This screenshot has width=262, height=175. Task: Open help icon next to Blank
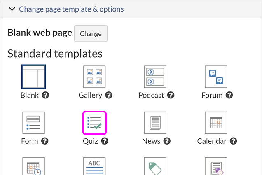tap(46, 96)
